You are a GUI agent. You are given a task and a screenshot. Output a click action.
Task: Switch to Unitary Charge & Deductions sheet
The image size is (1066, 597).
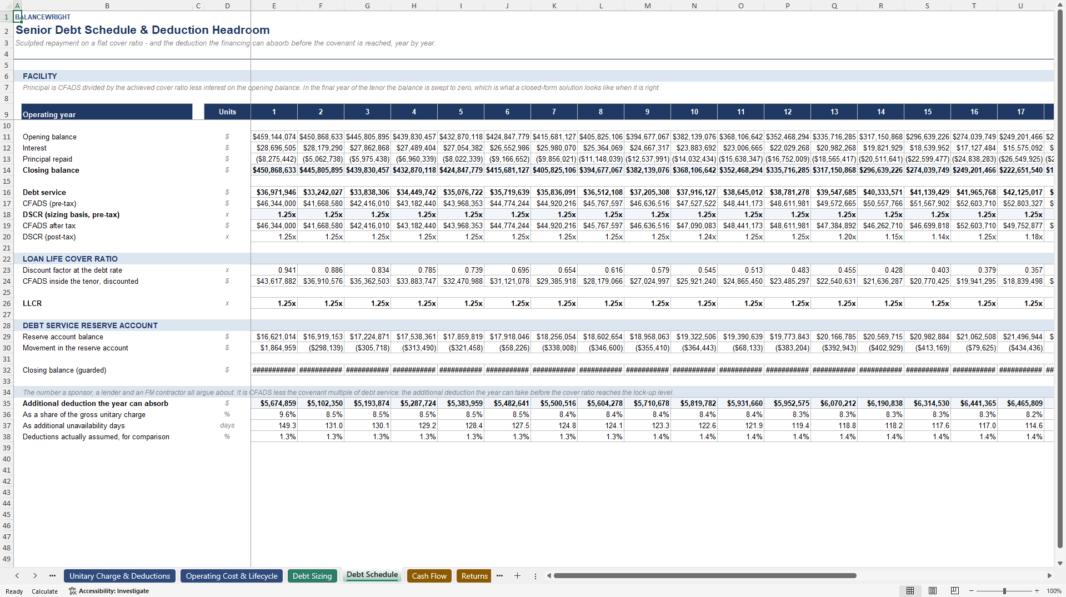click(119, 576)
